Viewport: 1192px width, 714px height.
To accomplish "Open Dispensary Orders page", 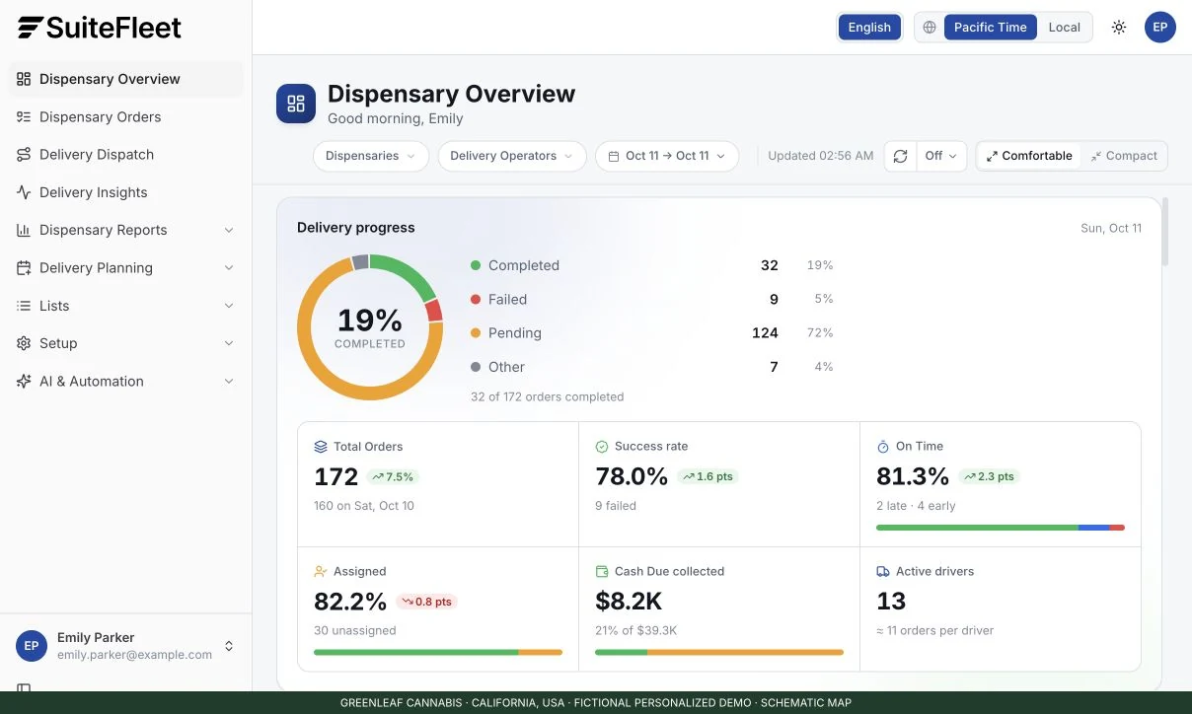I will coord(126,116).
